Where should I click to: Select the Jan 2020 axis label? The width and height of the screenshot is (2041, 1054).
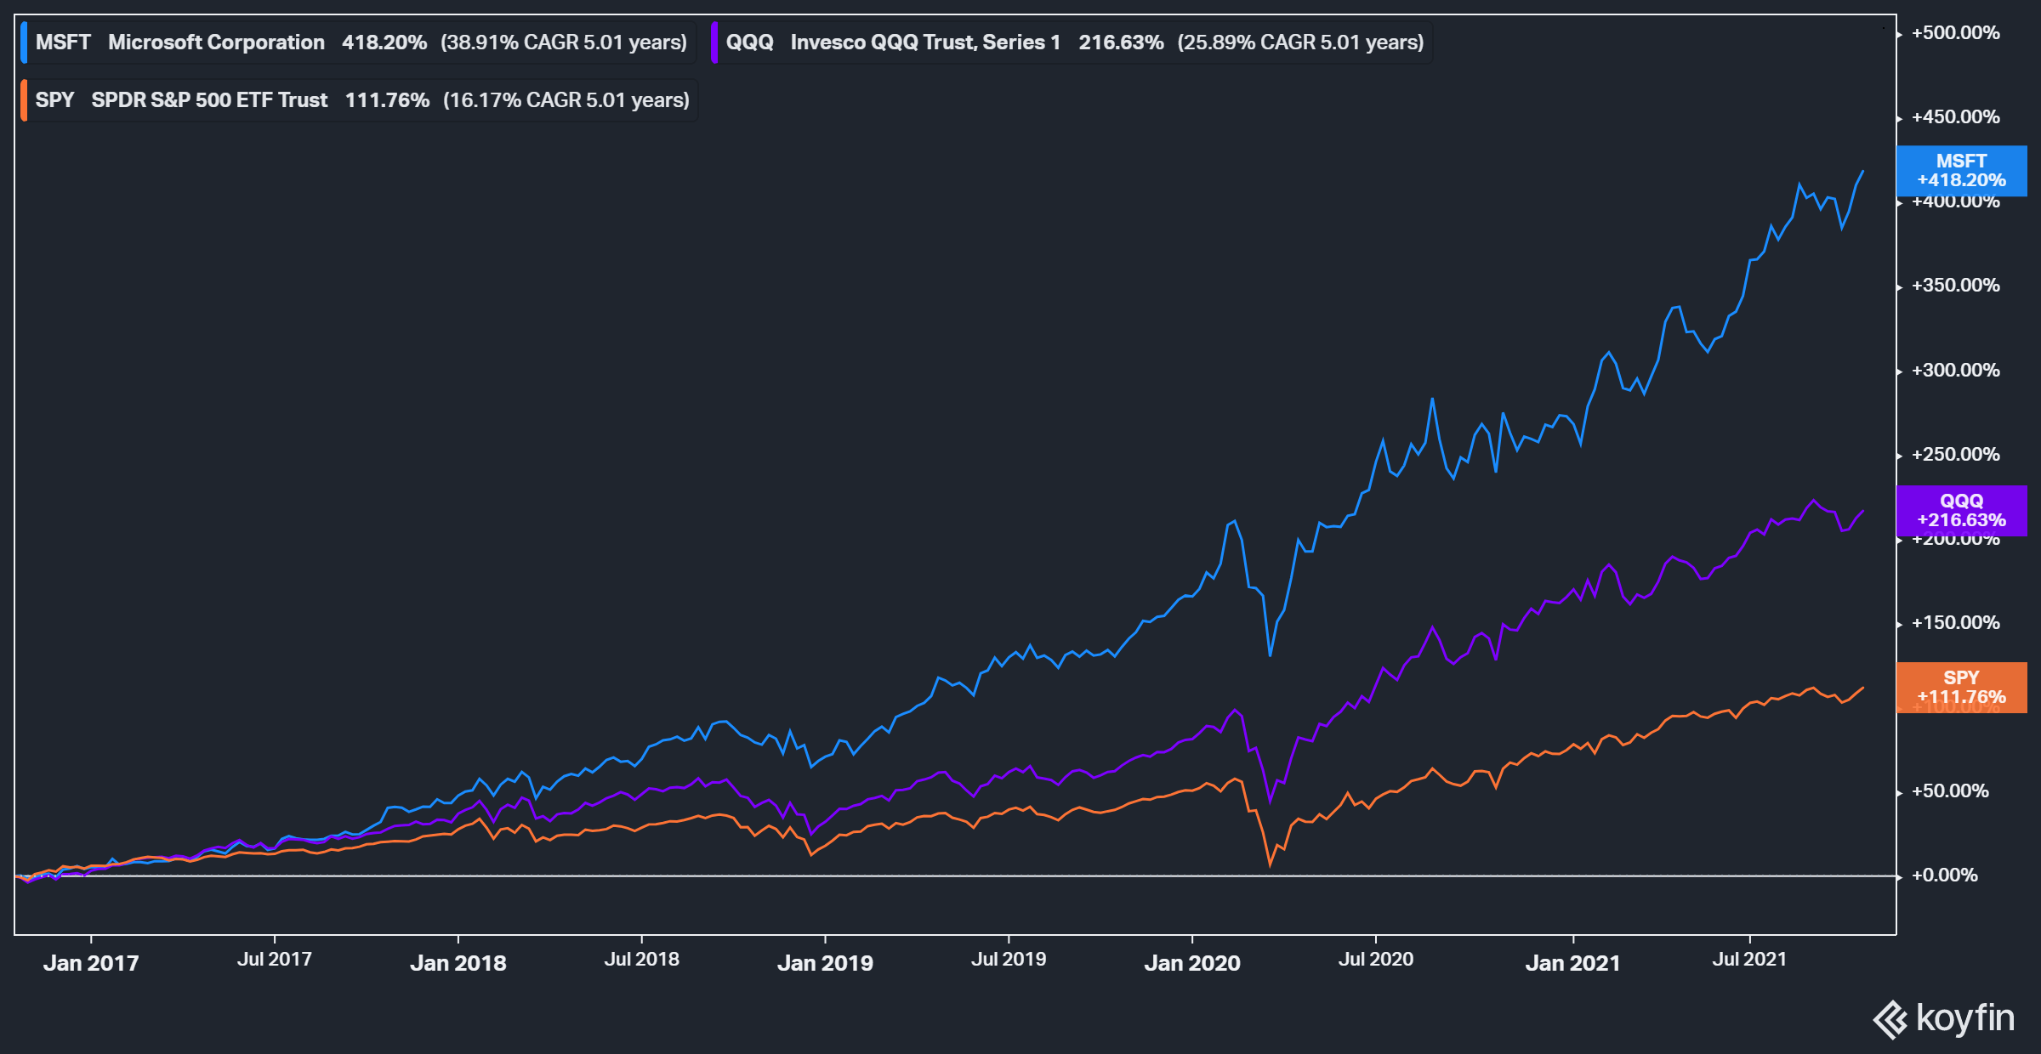1194,963
